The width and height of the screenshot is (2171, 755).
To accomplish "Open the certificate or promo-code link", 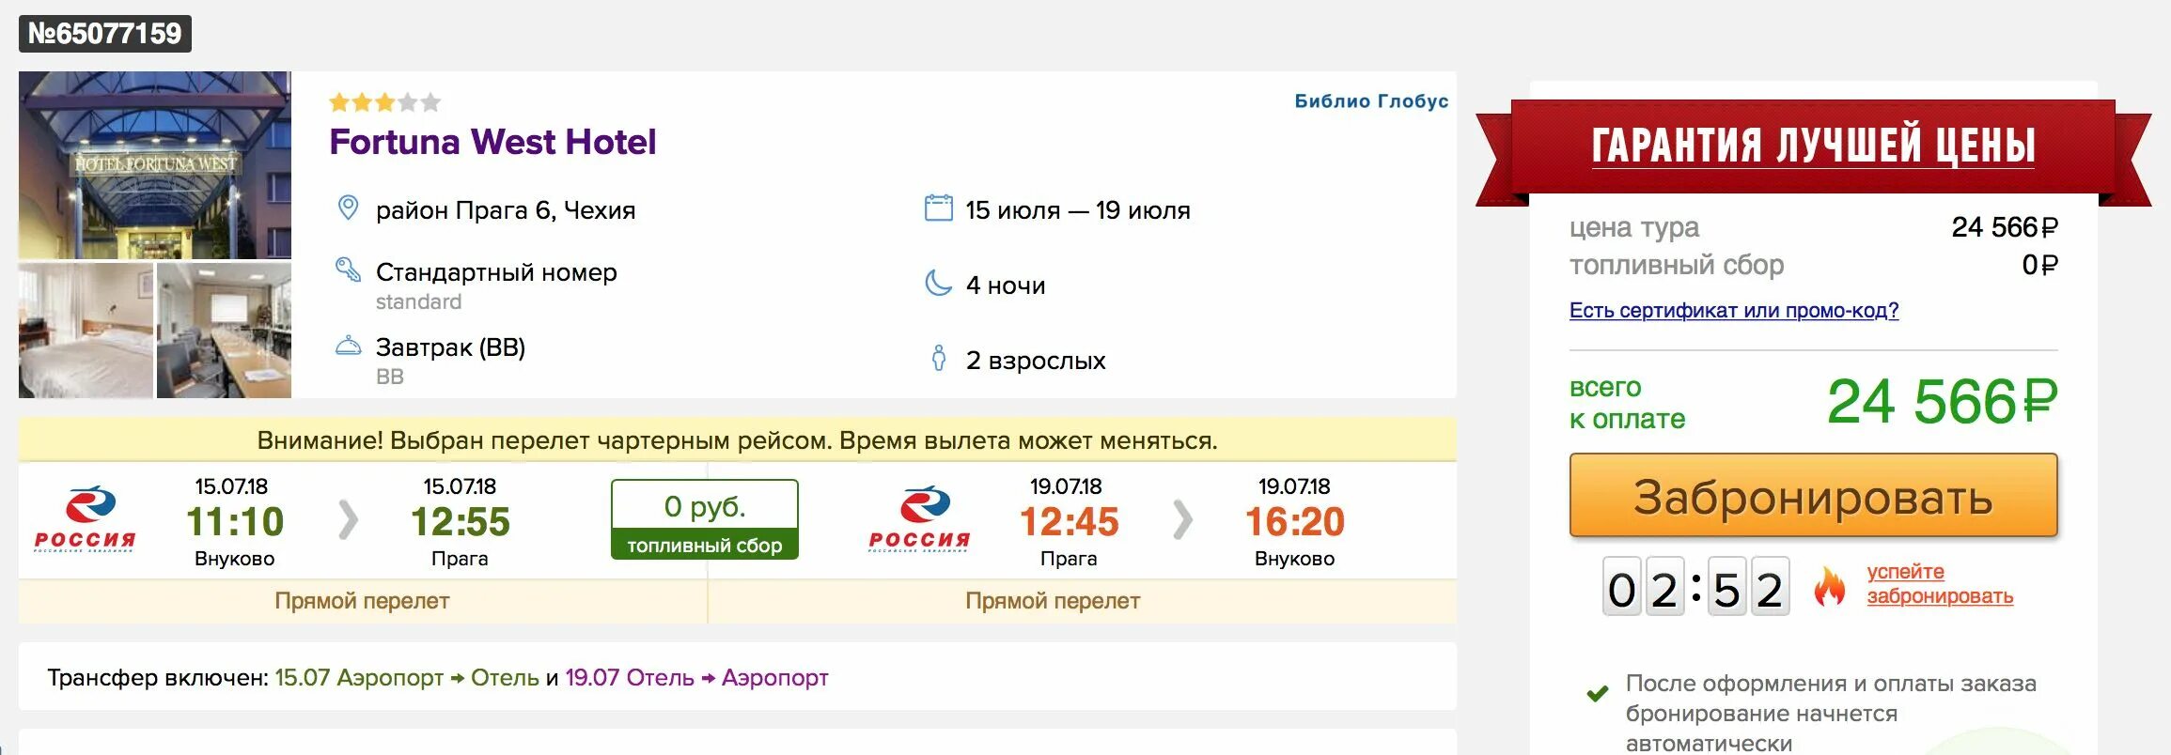I will (x=1733, y=310).
